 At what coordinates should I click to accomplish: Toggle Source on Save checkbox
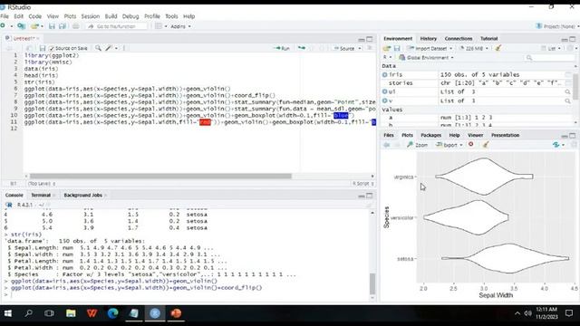coord(52,48)
